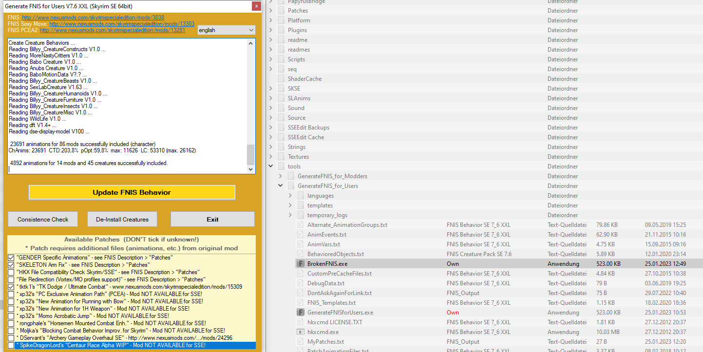The height and width of the screenshot is (352, 703).
Task: Click inside the FNIS log output box
Action: click(x=128, y=106)
